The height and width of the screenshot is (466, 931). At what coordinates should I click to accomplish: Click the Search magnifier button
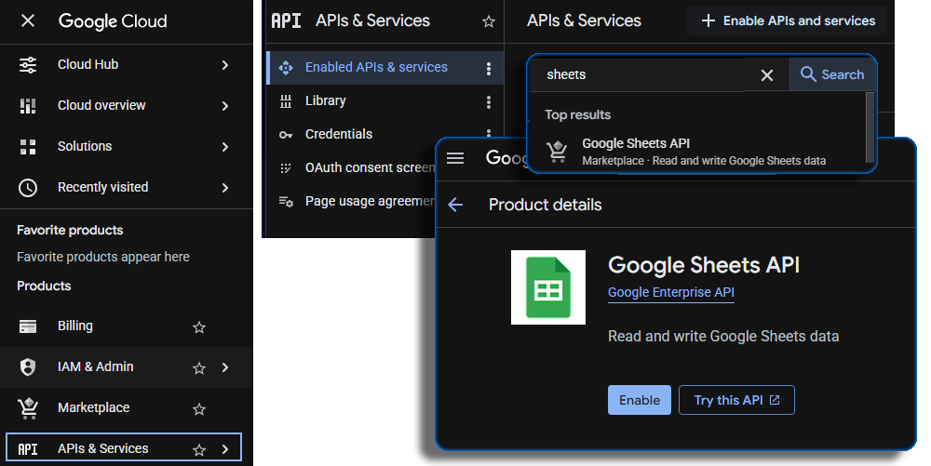[x=832, y=74]
